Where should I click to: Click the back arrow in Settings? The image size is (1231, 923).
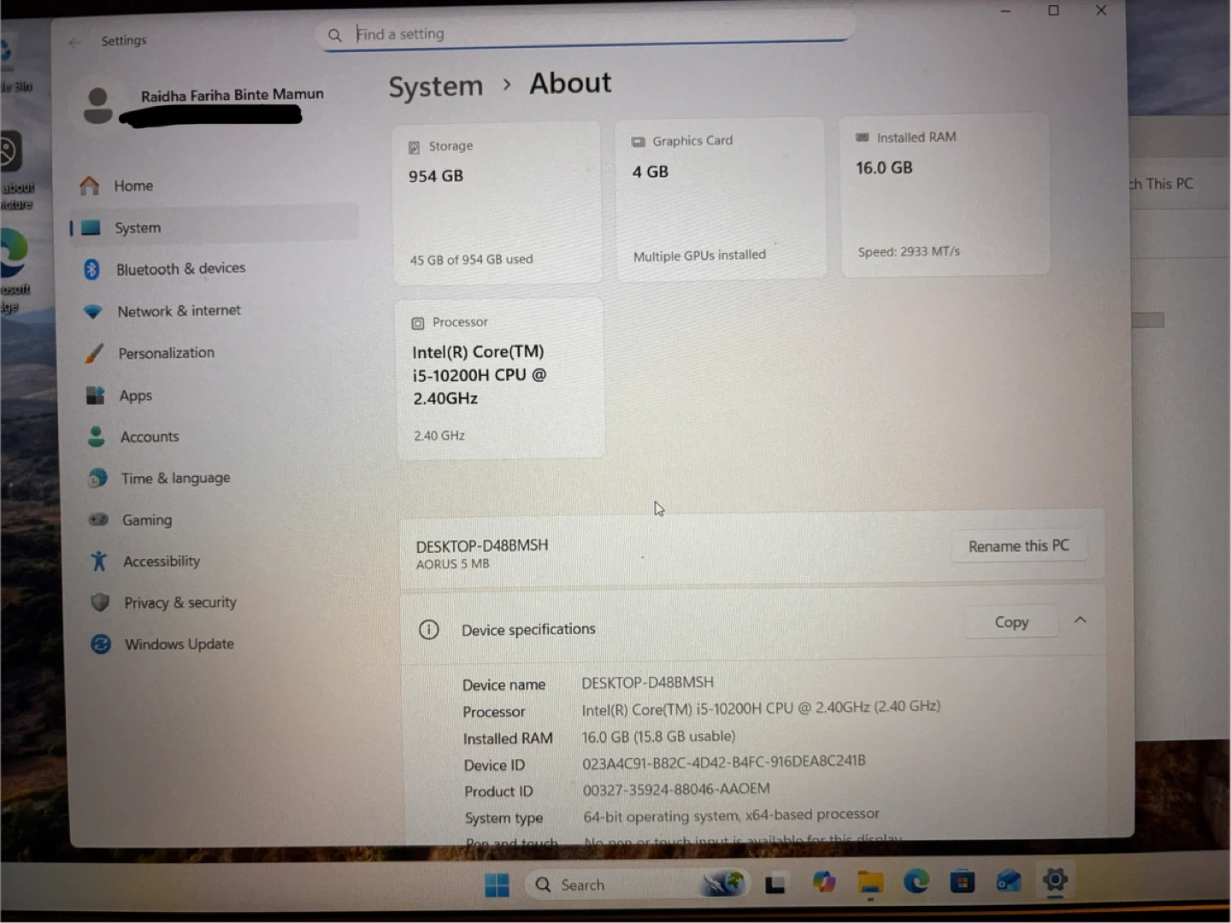click(x=75, y=41)
